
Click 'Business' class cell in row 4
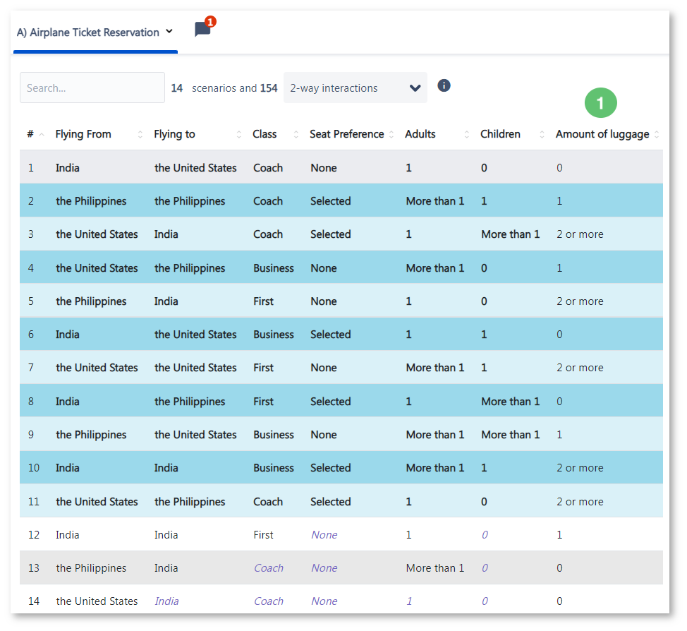pos(274,268)
